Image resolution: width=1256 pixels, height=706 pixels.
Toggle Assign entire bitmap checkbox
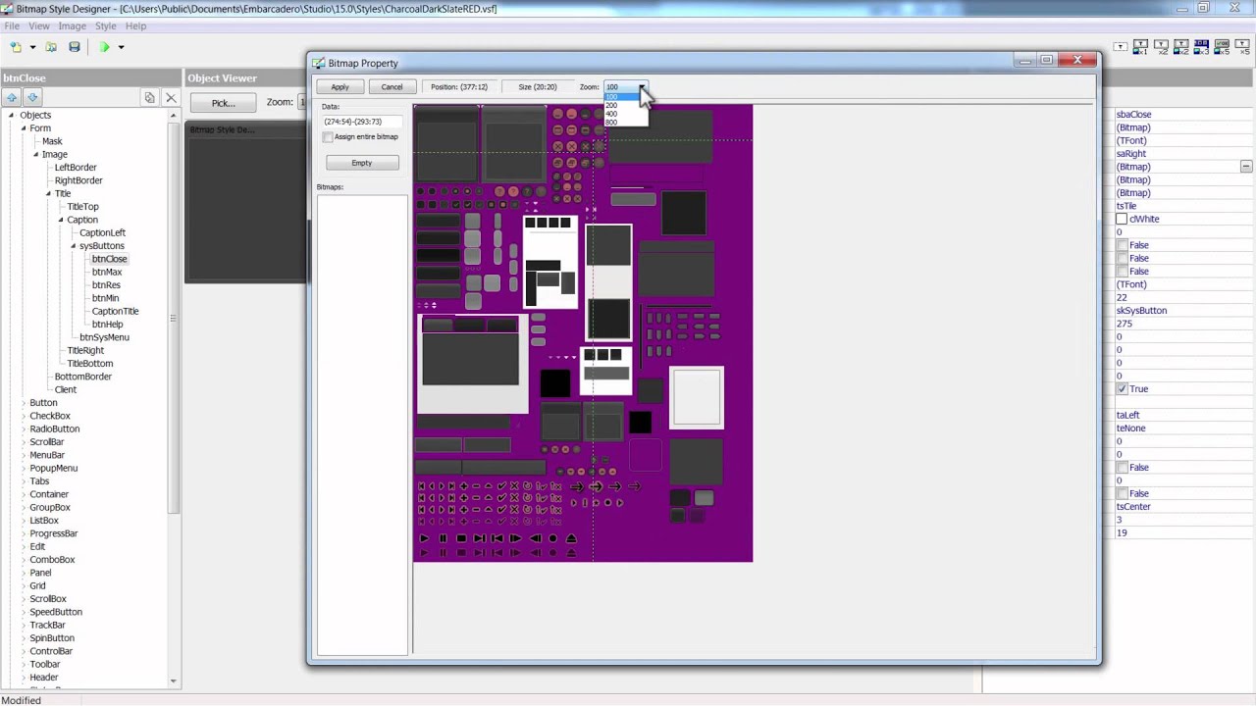click(328, 137)
